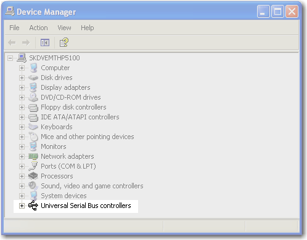This screenshot has height=240, width=307.
Task: Expand the Display adapters category
Action: (22, 87)
